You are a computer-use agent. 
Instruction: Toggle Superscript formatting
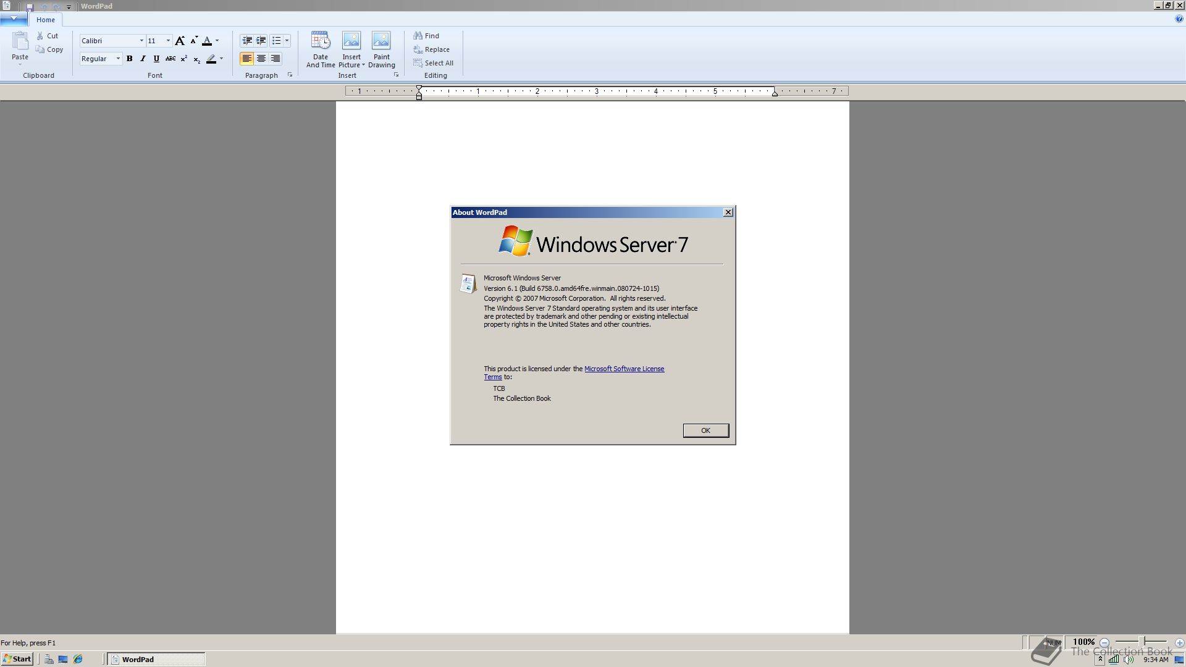click(183, 59)
